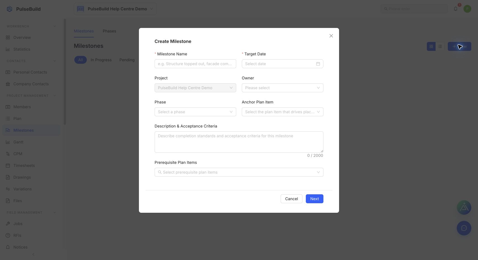Click the disabled Project field
The width and height of the screenshot is (478, 260).
195,88
